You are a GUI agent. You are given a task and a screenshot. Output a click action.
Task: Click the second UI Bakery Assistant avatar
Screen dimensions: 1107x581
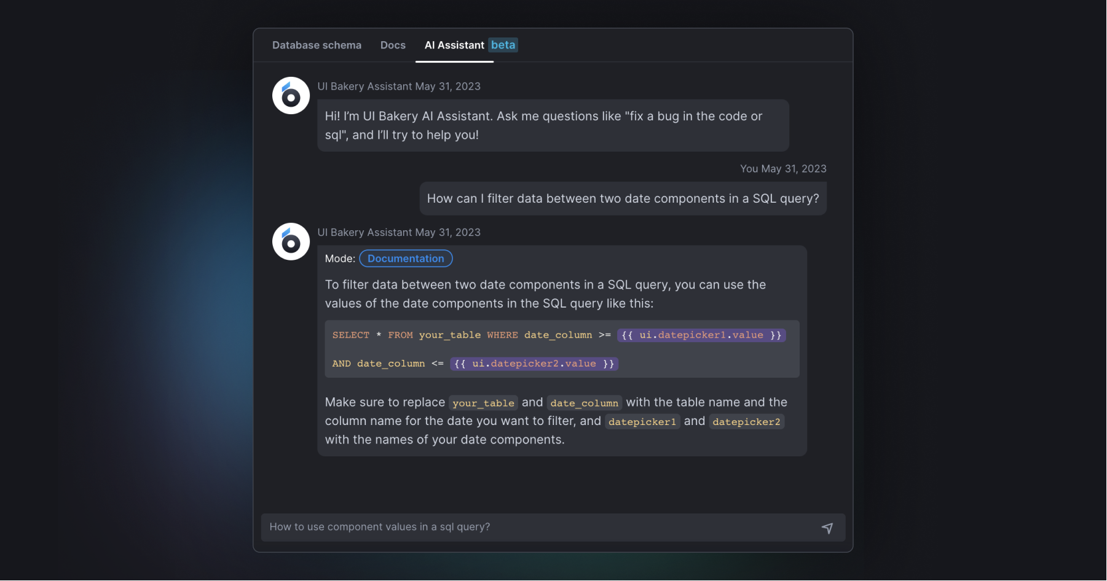tap(291, 242)
